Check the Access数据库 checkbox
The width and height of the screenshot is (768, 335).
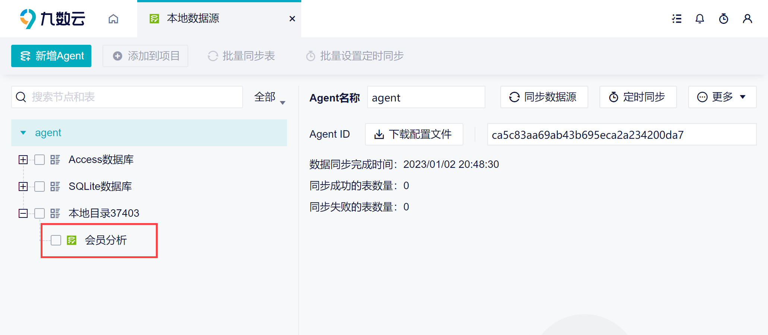coord(40,160)
